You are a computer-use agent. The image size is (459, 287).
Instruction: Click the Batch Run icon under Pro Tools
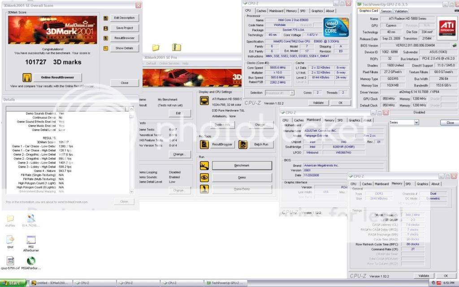pos(242,144)
